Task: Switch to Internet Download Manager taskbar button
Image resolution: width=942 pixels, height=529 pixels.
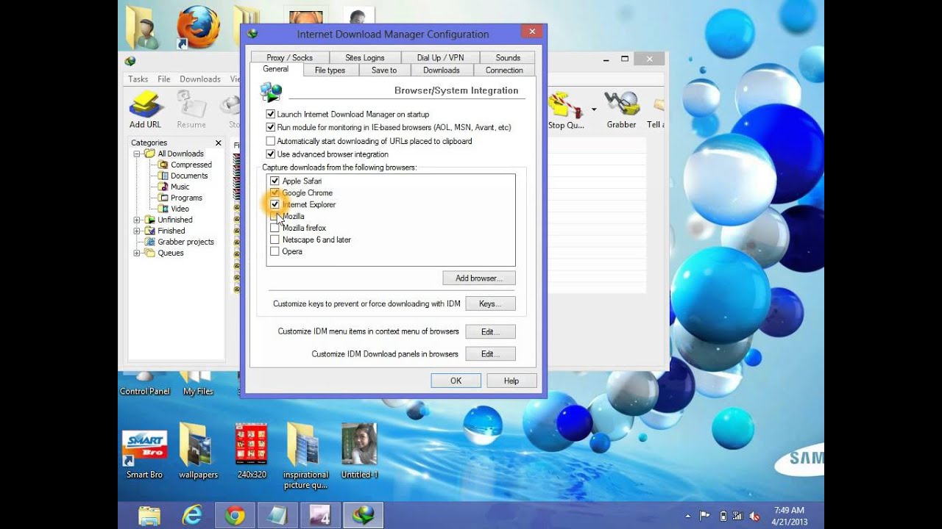Action: 363,516
